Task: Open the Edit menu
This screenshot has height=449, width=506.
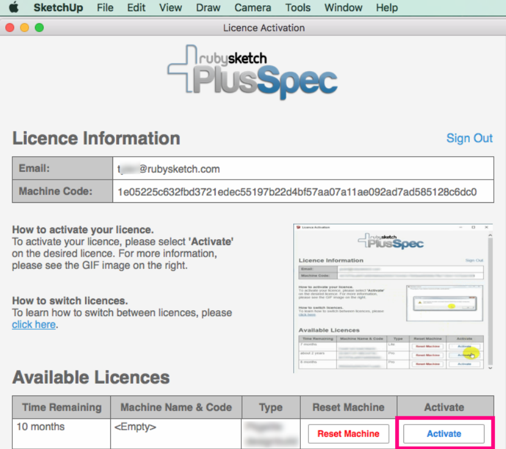Action: [136, 8]
